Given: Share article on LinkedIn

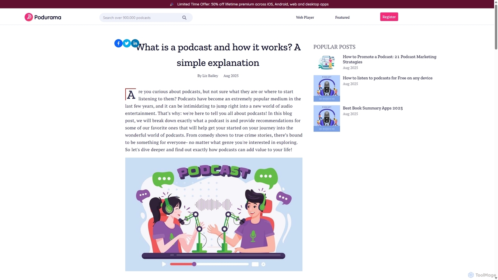Looking at the screenshot, I should (x=135, y=43).
